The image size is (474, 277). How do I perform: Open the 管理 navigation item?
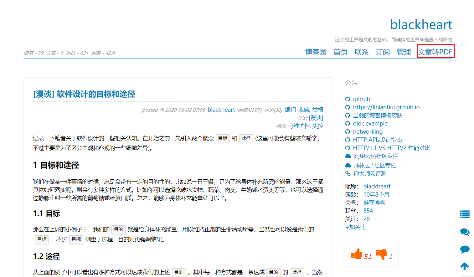(x=404, y=52)
